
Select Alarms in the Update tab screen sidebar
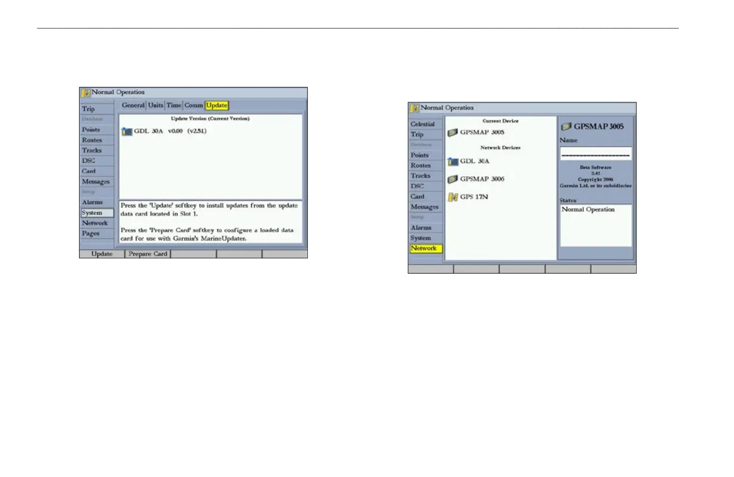[97, 202]
